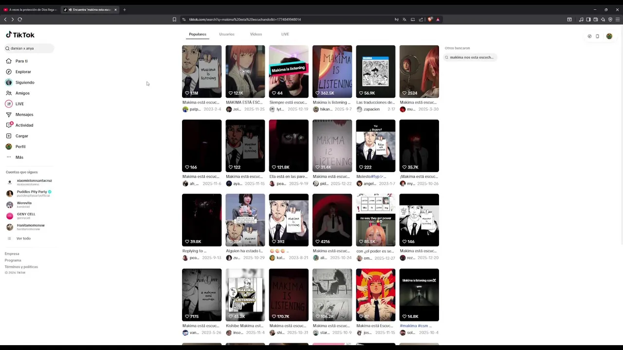Click caption 'Kishibe Makima est...'
This screenshot has height=350, width=623.
tap(245, 326)
